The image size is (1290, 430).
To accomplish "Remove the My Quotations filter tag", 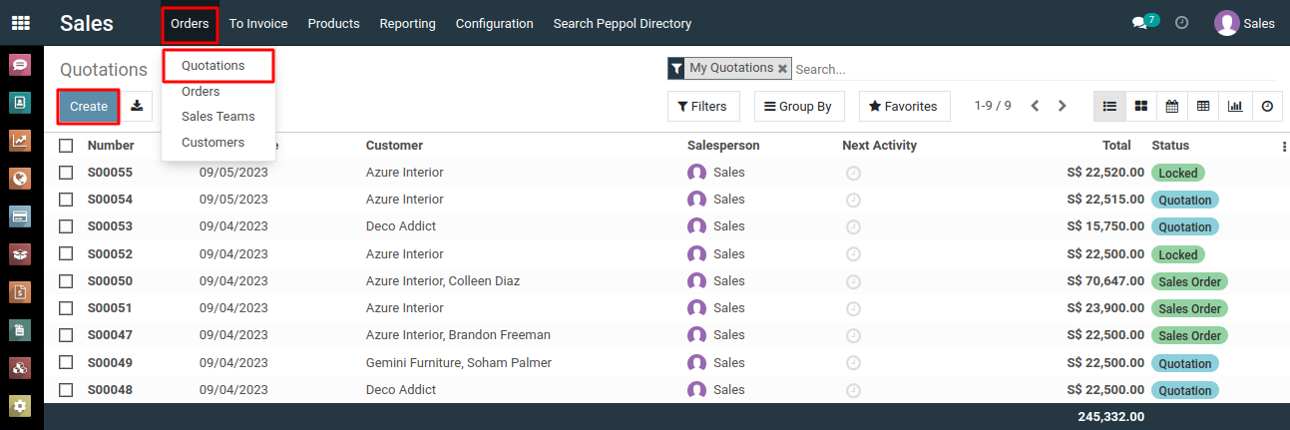I will tap(782, 69).
